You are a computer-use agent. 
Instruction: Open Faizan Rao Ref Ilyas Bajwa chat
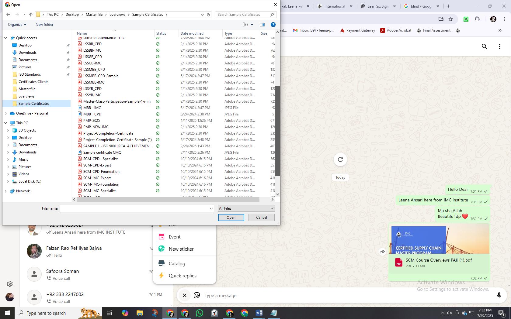coord(96,252)
